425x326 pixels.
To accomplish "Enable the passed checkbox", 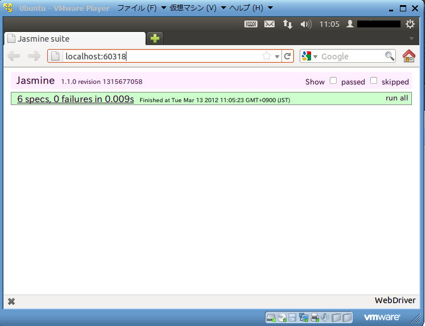I will coord(333,81).
